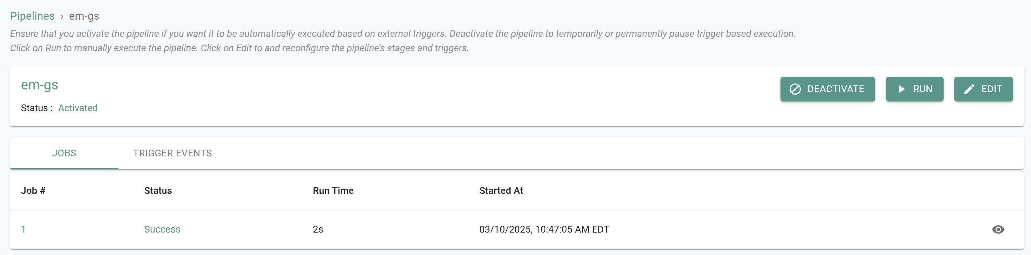Switch to the TRIGGER EVENTS tab

point(173,153)
